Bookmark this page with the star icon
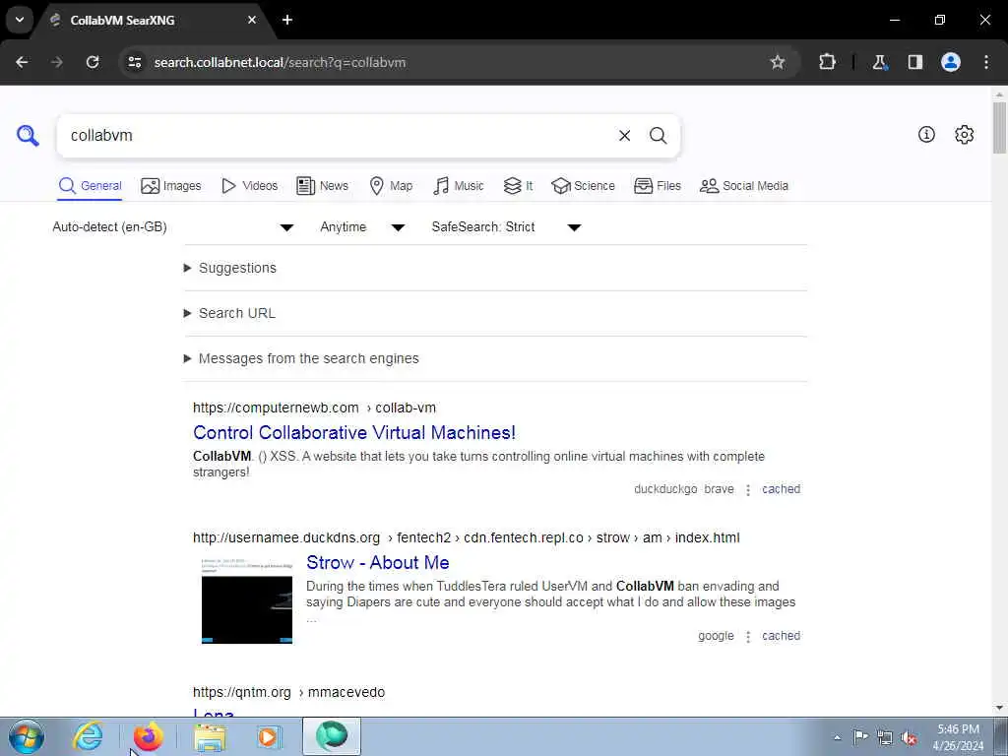Screen dimensions: 1008x756 [x=778, y=62]
